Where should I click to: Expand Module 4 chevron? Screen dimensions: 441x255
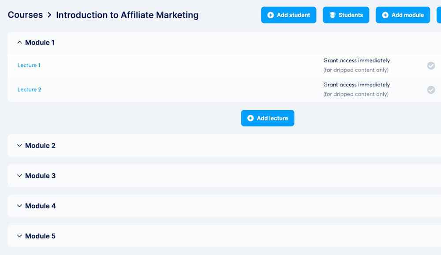point(19,206)
